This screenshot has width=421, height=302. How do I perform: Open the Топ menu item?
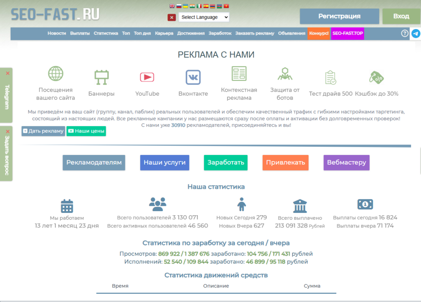pos(126,33)
